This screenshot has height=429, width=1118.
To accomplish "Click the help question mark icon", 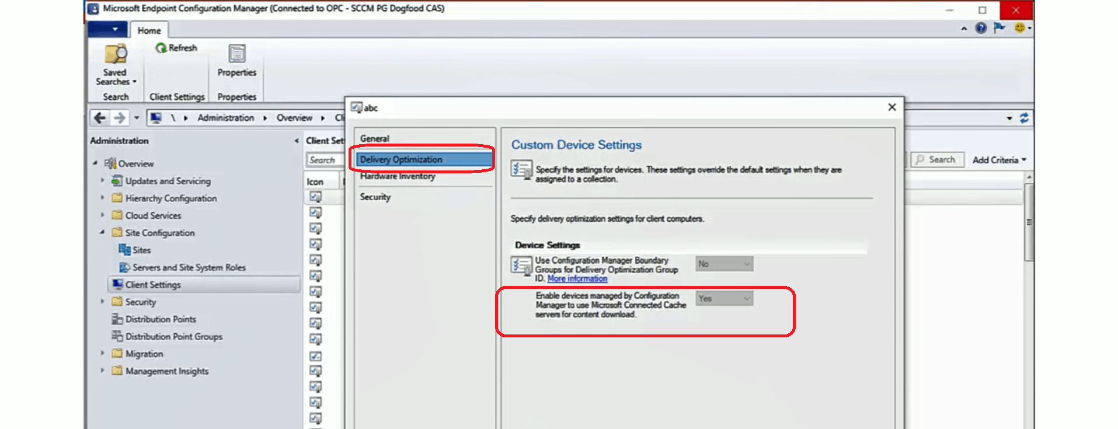I will [x=981, y=28].
